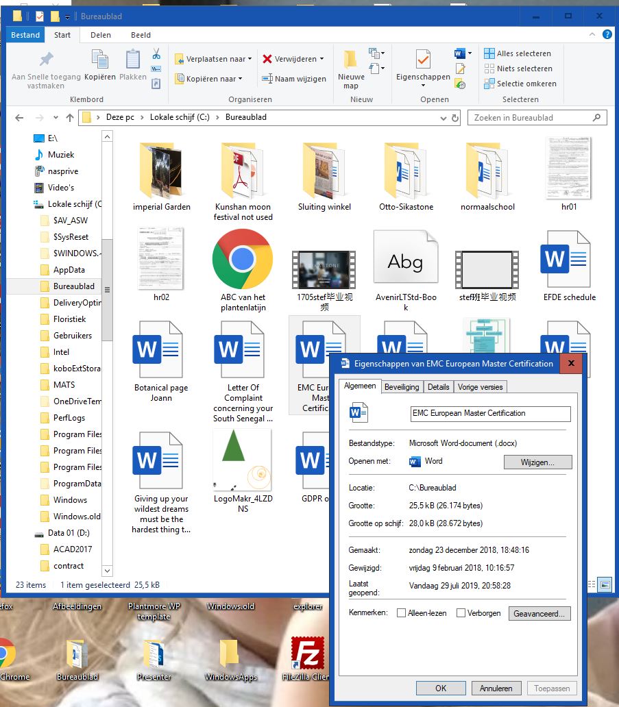Enable the Alleen-lezen checkbox

[x=402, y=613]
